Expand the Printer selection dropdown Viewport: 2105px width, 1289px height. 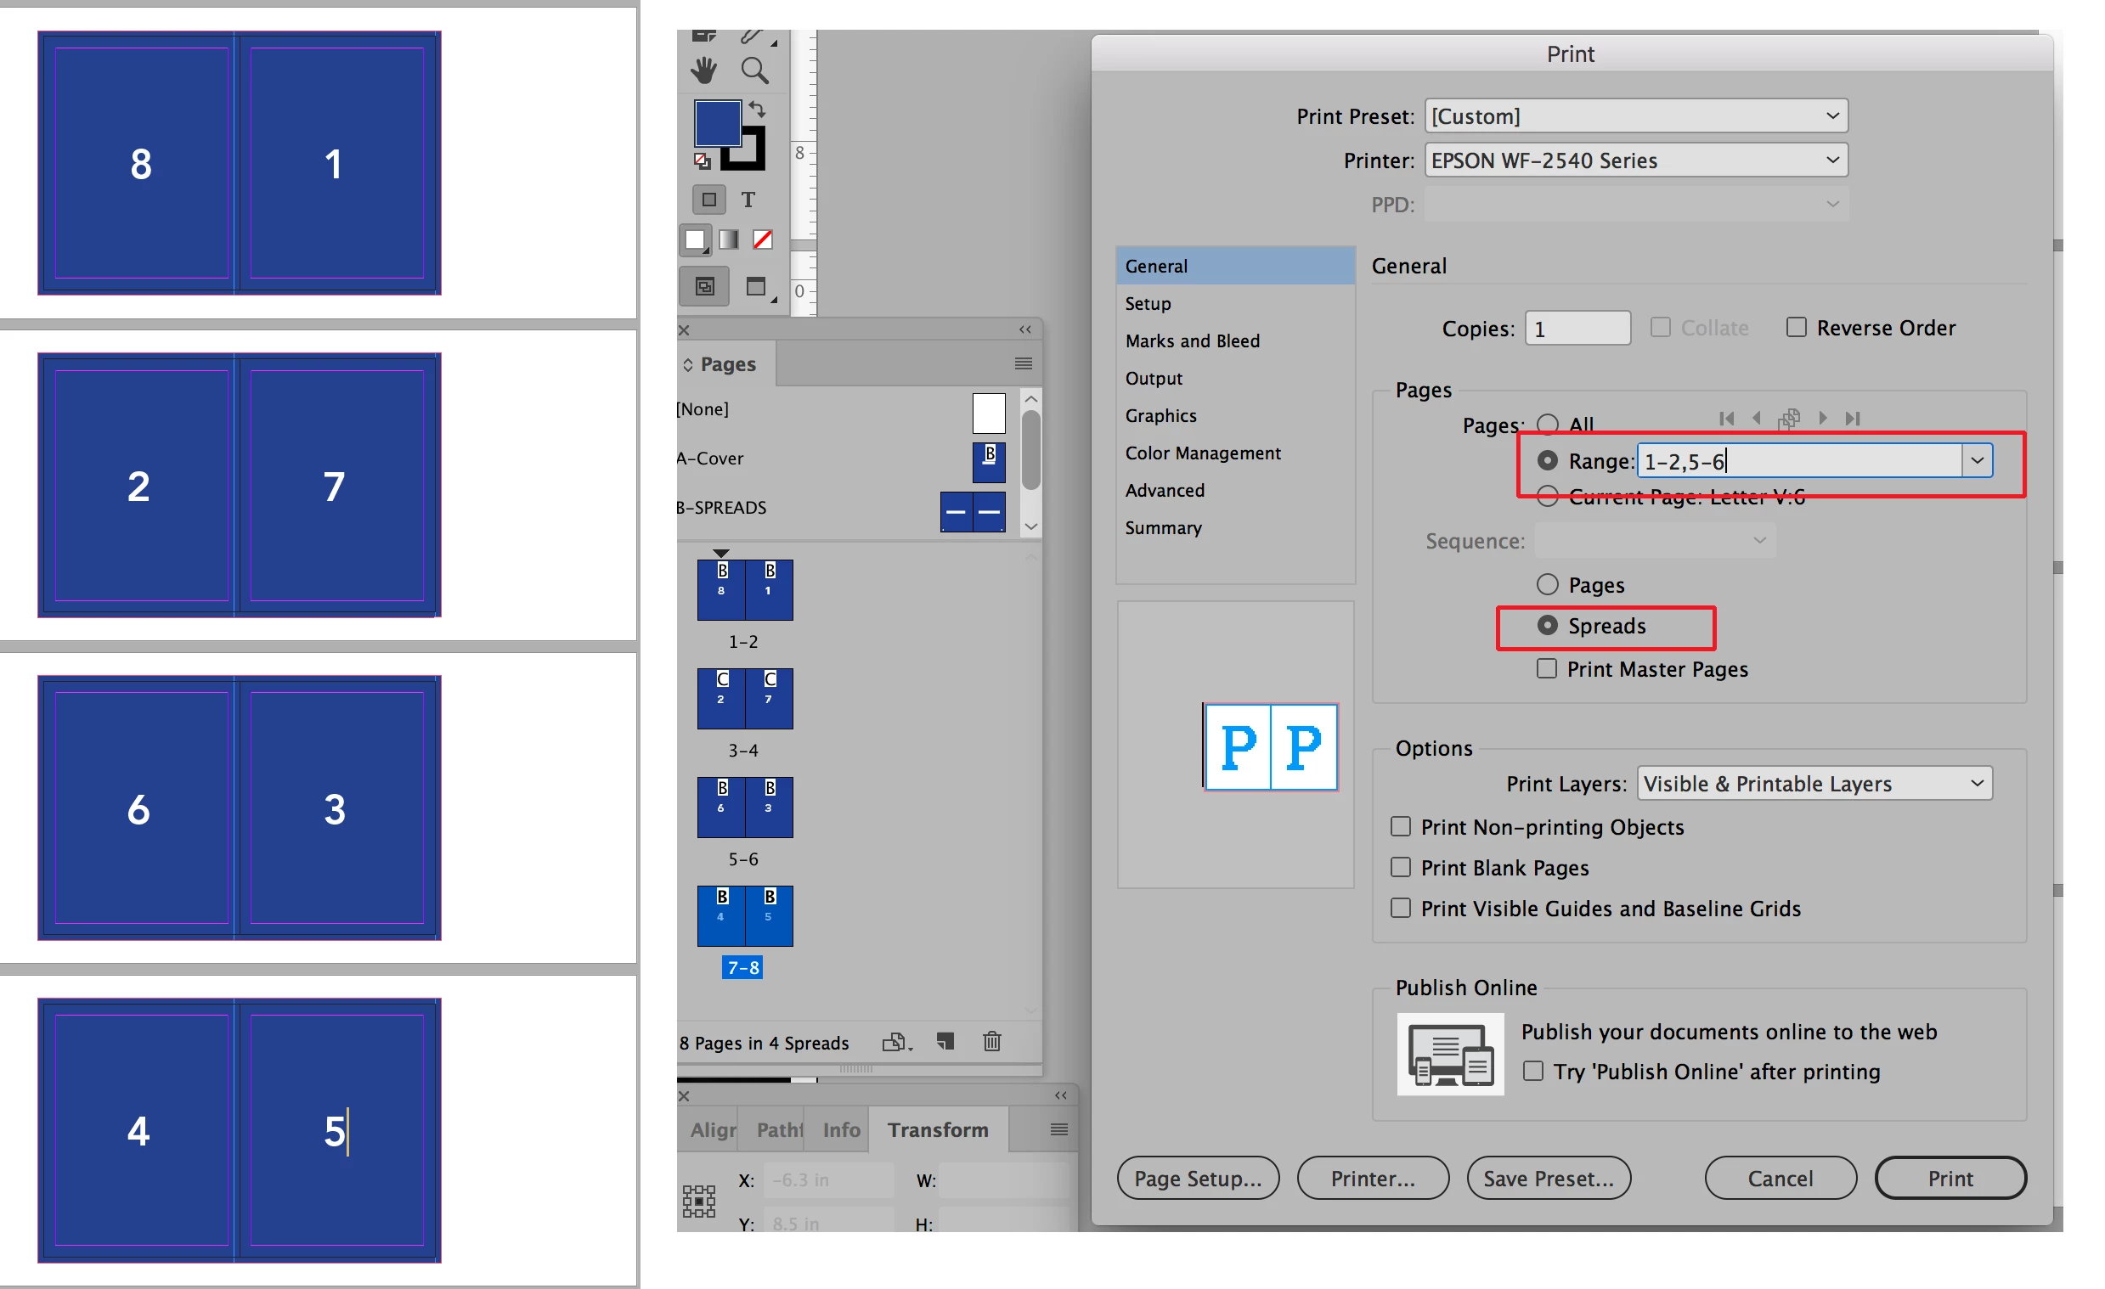tap(1636, 160)
